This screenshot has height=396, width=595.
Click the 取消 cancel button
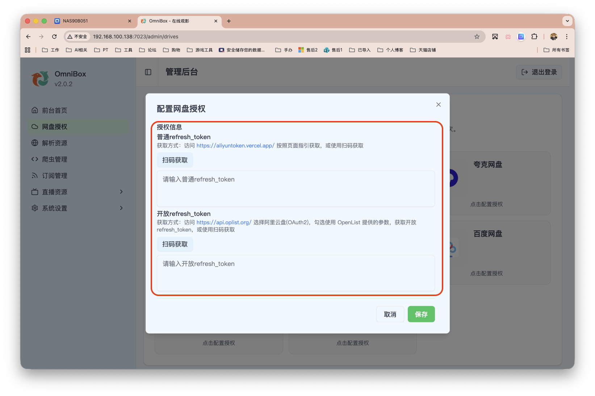pos(390,314)
